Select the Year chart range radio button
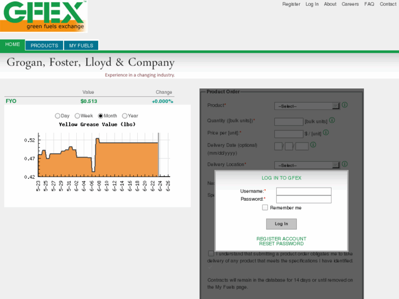The height and width of the screenshot is (299, 399). point(125,116)
